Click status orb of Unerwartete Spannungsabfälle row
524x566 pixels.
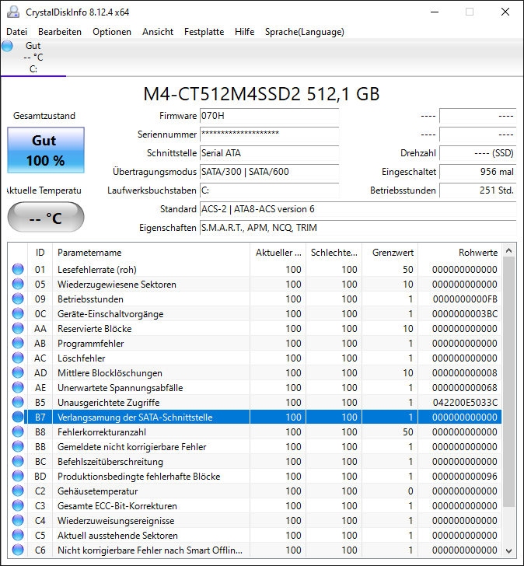(x=18, y=388)
